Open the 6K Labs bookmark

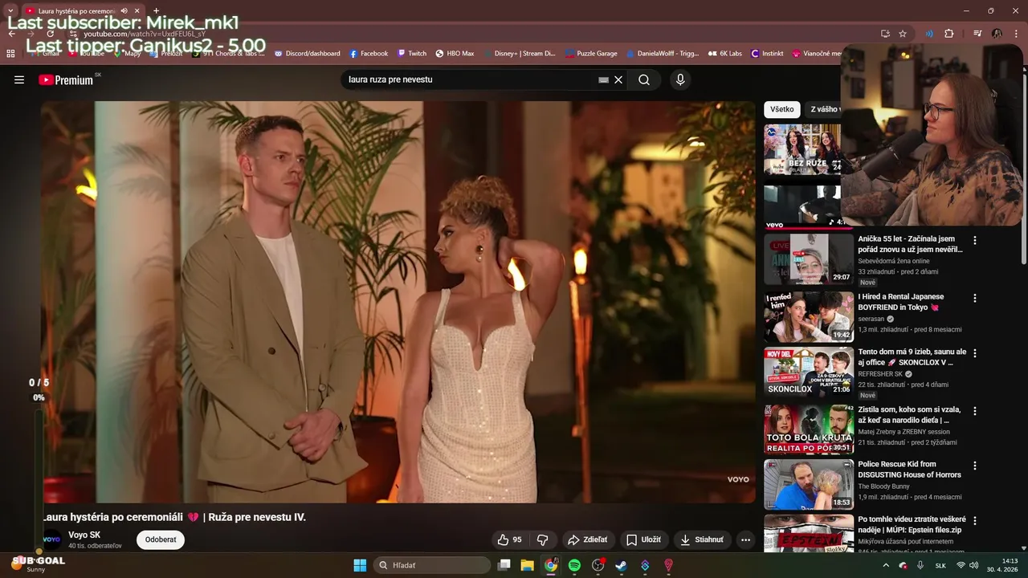pyautogui.click(x=725, y=54)
